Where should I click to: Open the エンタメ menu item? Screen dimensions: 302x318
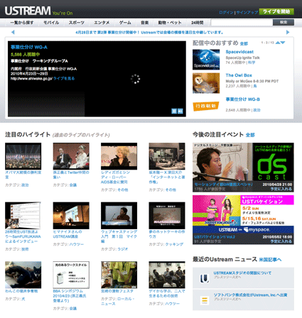tap(102, 23)
